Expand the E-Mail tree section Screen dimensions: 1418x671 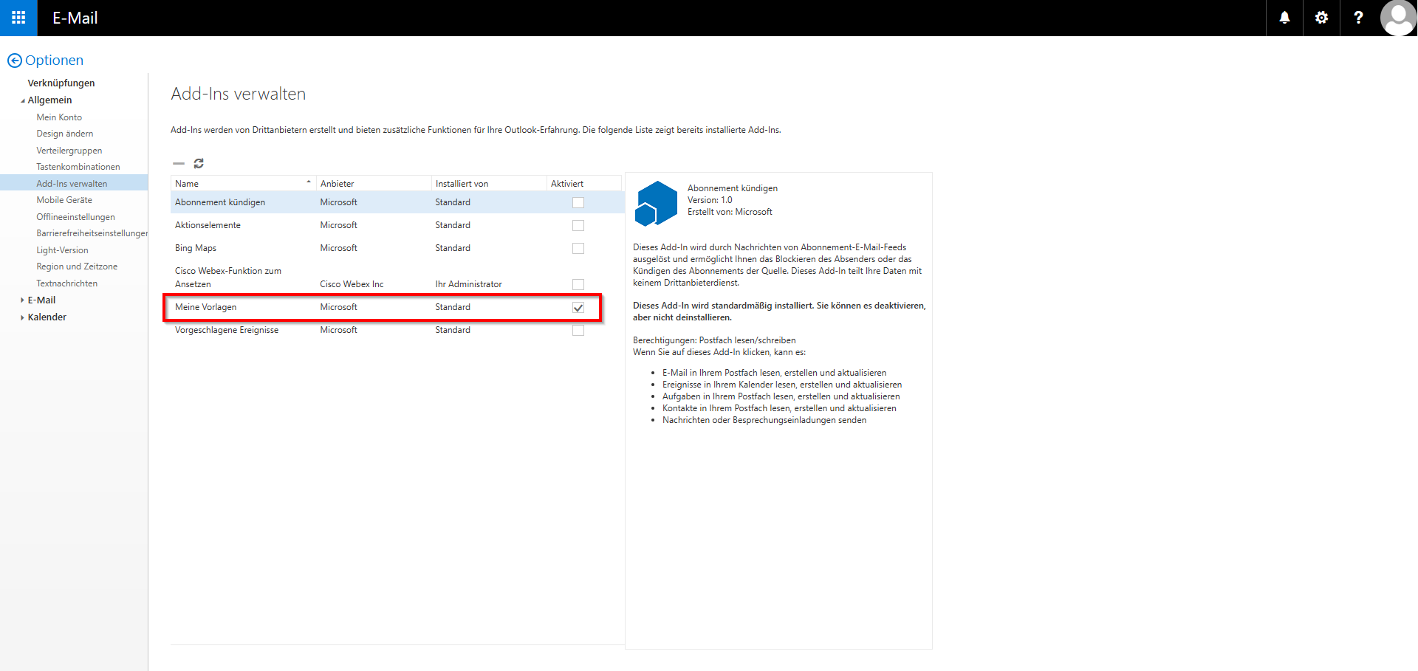point(23,300)
